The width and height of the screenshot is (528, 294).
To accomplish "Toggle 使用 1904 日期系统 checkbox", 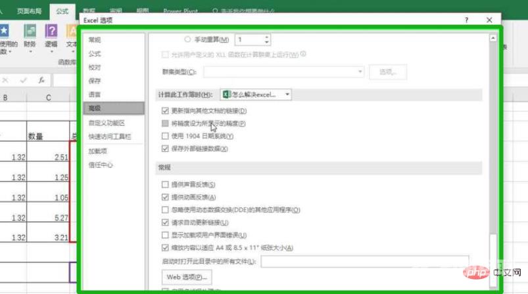I will pos(165,135).
